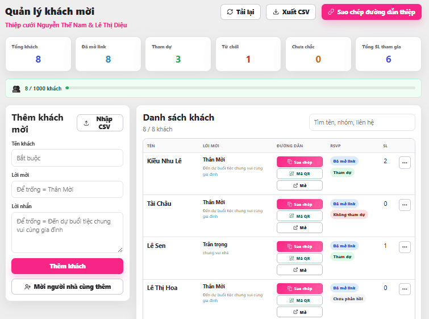Submit with the Thêm khách button
This screenshot has height=319, width=429.
[67, 266]
